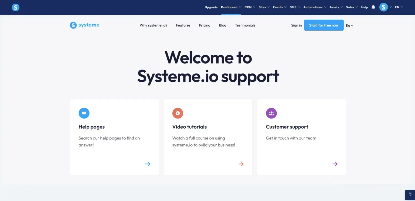Click the Systeme S logo in the top bar
415x201 pixels.
coord(16,7)
